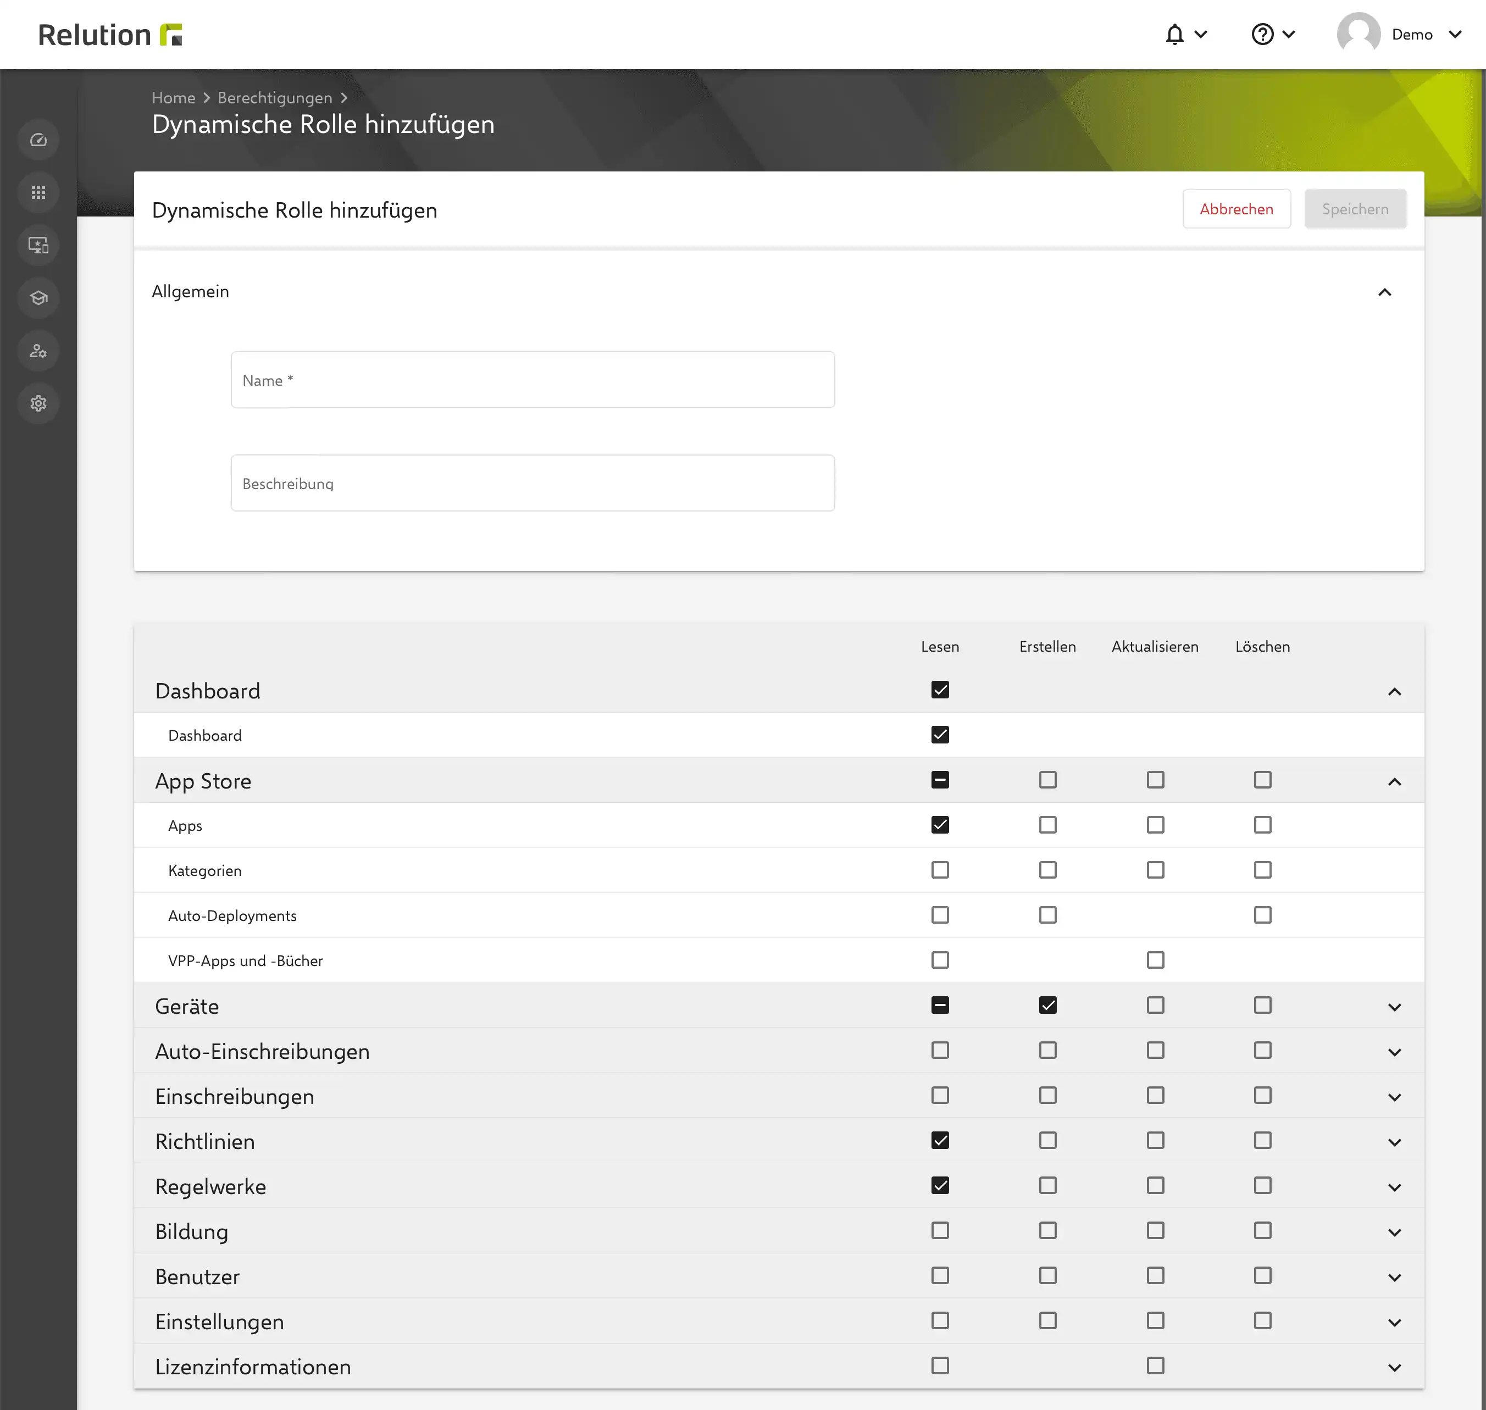Open the help question mark icon

click(1262, 35)
